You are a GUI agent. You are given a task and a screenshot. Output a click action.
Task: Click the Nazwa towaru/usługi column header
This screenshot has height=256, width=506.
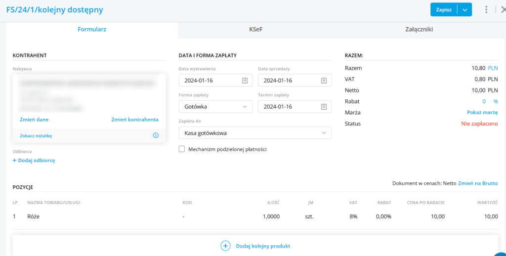54,203
